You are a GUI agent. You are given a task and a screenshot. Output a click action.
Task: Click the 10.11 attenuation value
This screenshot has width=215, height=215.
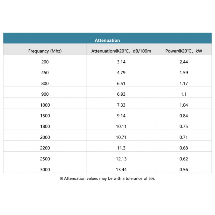[121, 127]
